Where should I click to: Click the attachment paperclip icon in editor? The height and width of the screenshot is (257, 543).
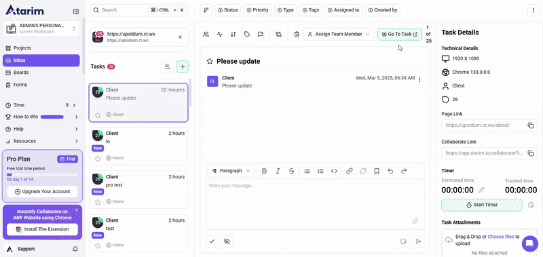415,221
